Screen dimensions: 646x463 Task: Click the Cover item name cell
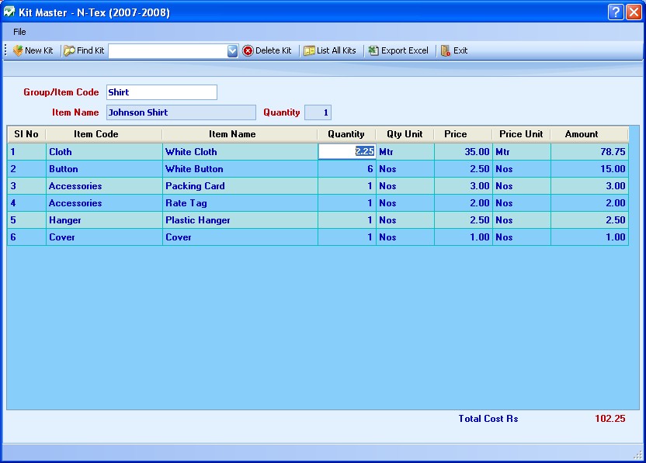tap(240, 237)
